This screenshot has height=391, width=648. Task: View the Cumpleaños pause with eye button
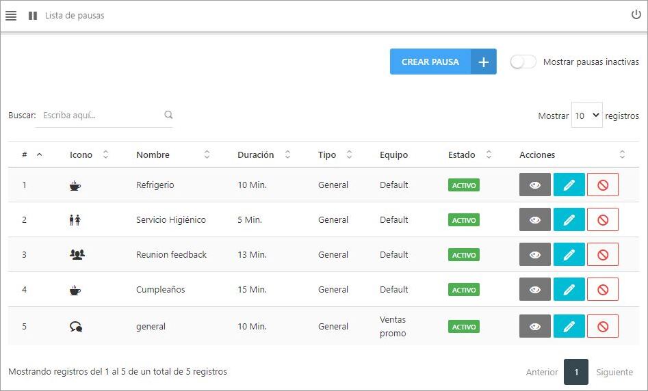click(x=534, y=289)
